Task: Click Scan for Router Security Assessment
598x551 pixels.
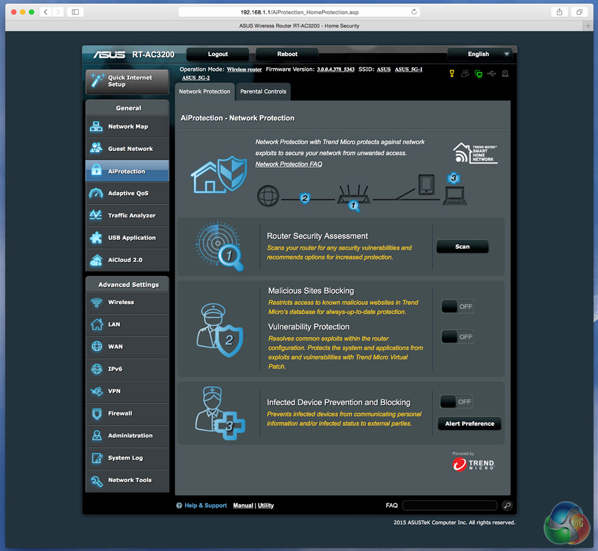Action: coord(463,247)
